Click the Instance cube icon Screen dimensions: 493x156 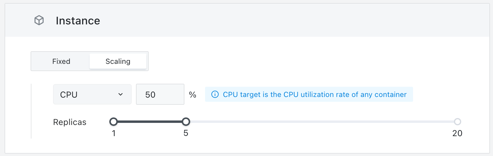(x=39, y=20)
